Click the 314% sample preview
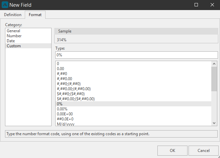Viewport: 220px width, 158px height. (x=62, y=40)
